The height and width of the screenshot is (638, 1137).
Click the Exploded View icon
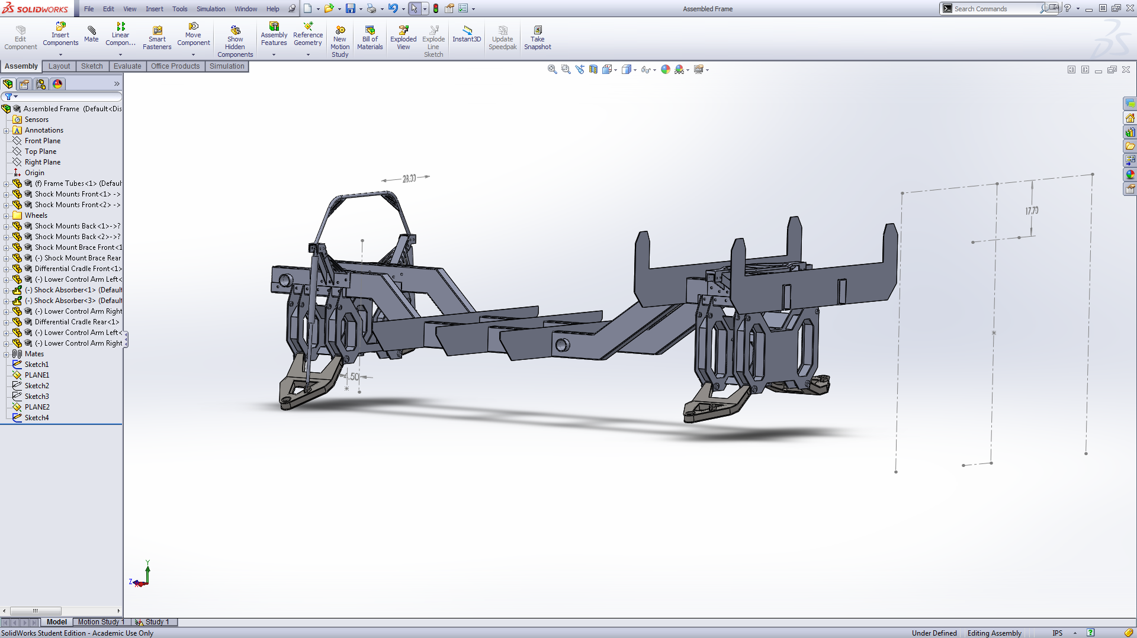coord(403,38)
